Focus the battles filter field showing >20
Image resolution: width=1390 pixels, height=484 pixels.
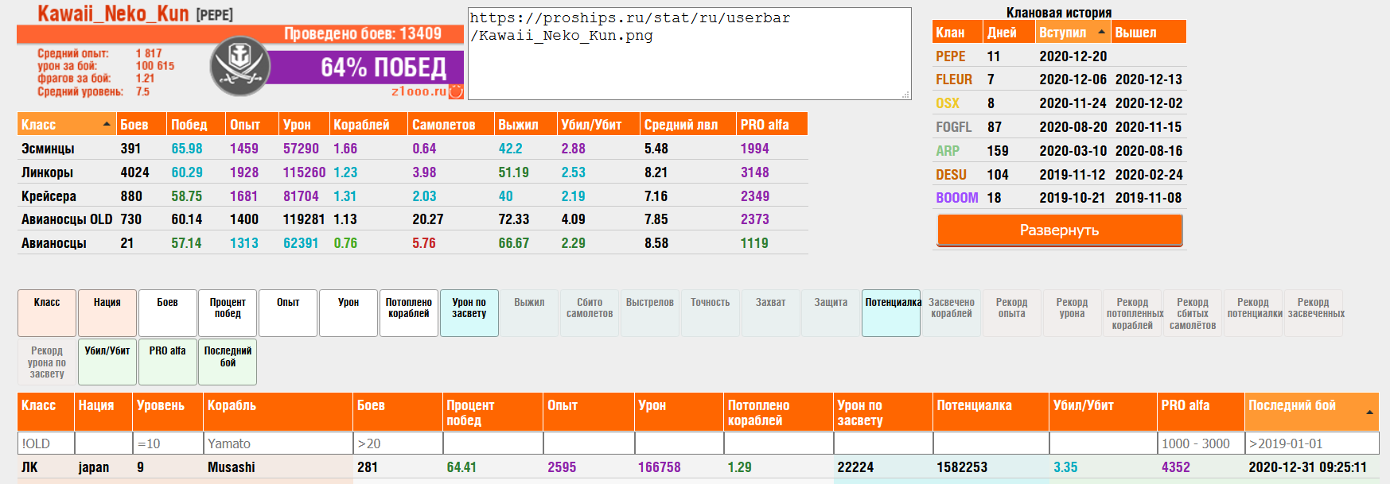pyautogui.click(x=398, y=443)
